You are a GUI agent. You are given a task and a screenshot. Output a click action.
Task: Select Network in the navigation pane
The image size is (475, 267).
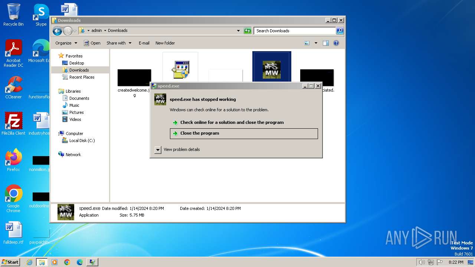tap(73, 155)
